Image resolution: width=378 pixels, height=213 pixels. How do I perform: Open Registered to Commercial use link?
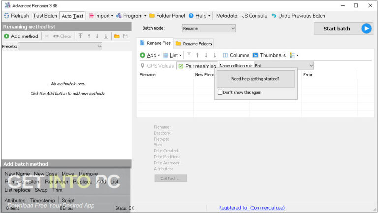(x=252, y=208)
